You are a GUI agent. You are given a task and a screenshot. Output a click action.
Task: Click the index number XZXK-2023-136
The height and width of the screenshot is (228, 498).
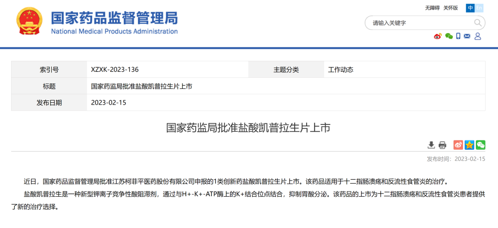(x=115, y=70)
